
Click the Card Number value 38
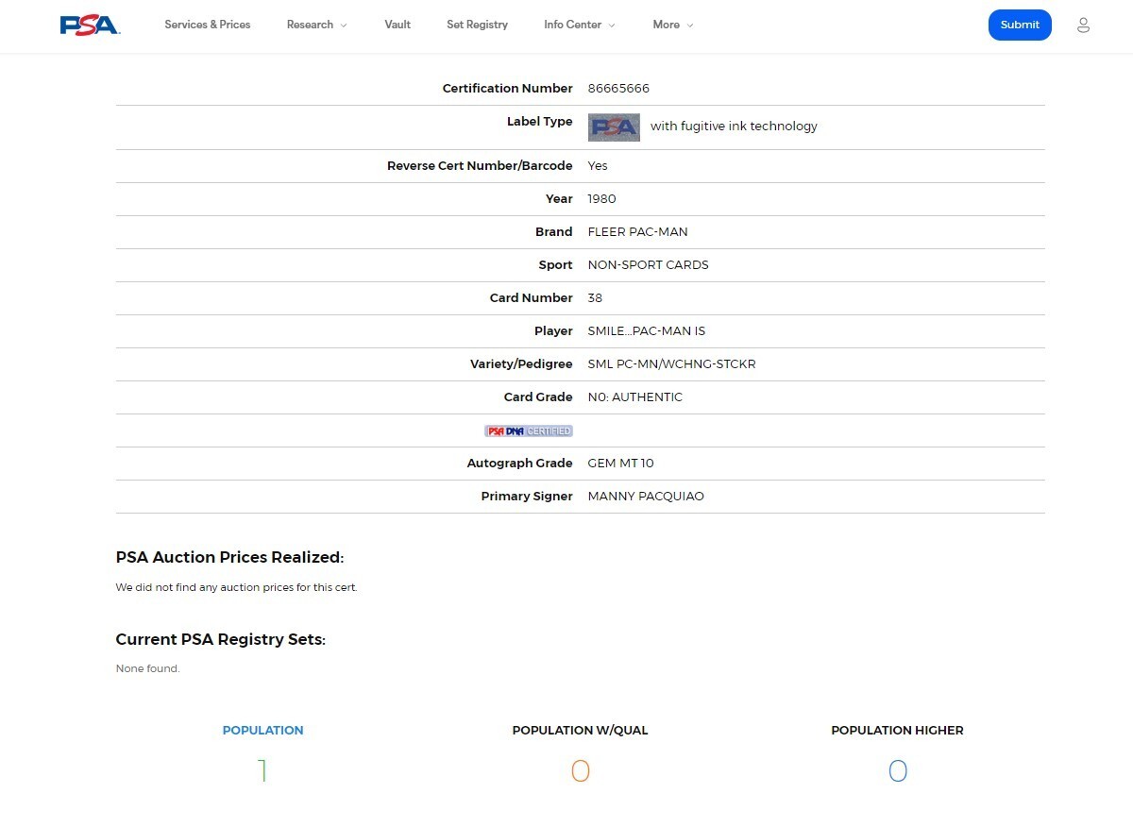[x=595, y=298]
